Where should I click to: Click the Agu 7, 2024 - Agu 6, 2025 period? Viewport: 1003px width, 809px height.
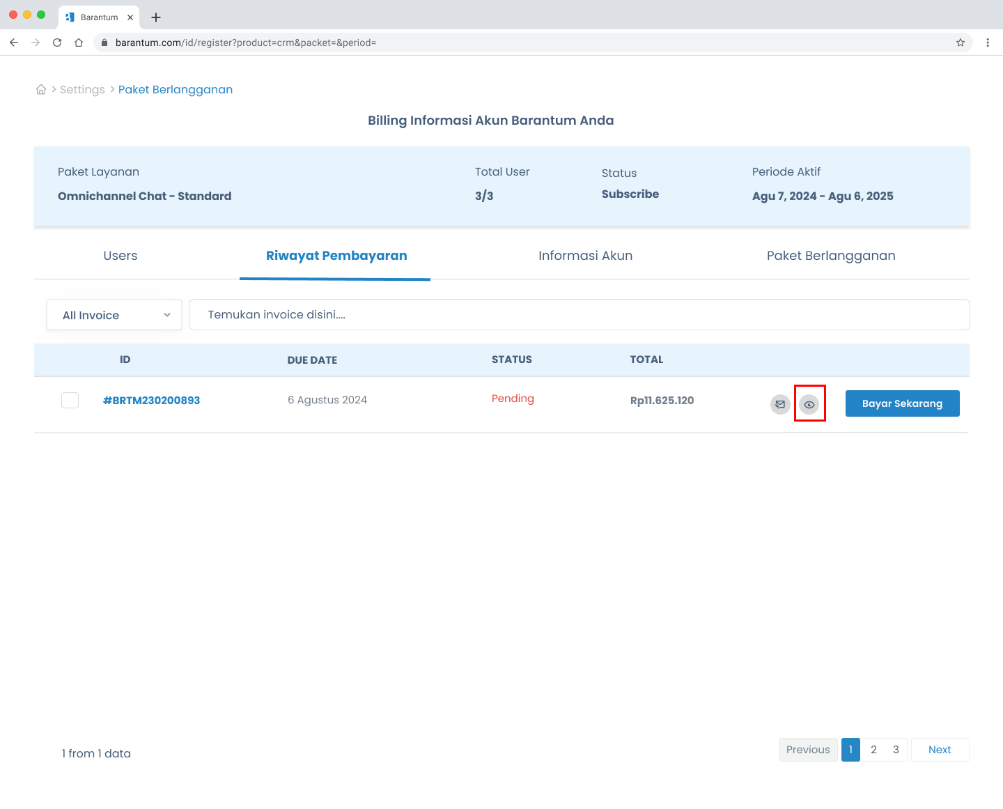[823, 197]
